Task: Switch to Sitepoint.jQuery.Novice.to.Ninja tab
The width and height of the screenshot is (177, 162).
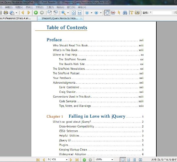Action: [60, 18]
